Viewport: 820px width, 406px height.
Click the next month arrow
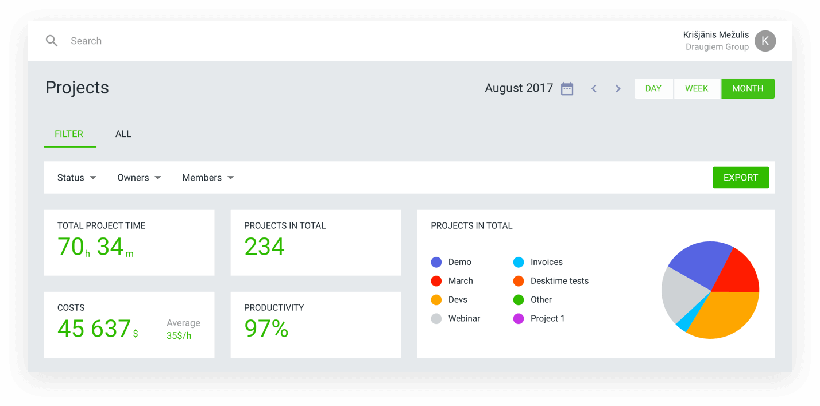[618, 88]
